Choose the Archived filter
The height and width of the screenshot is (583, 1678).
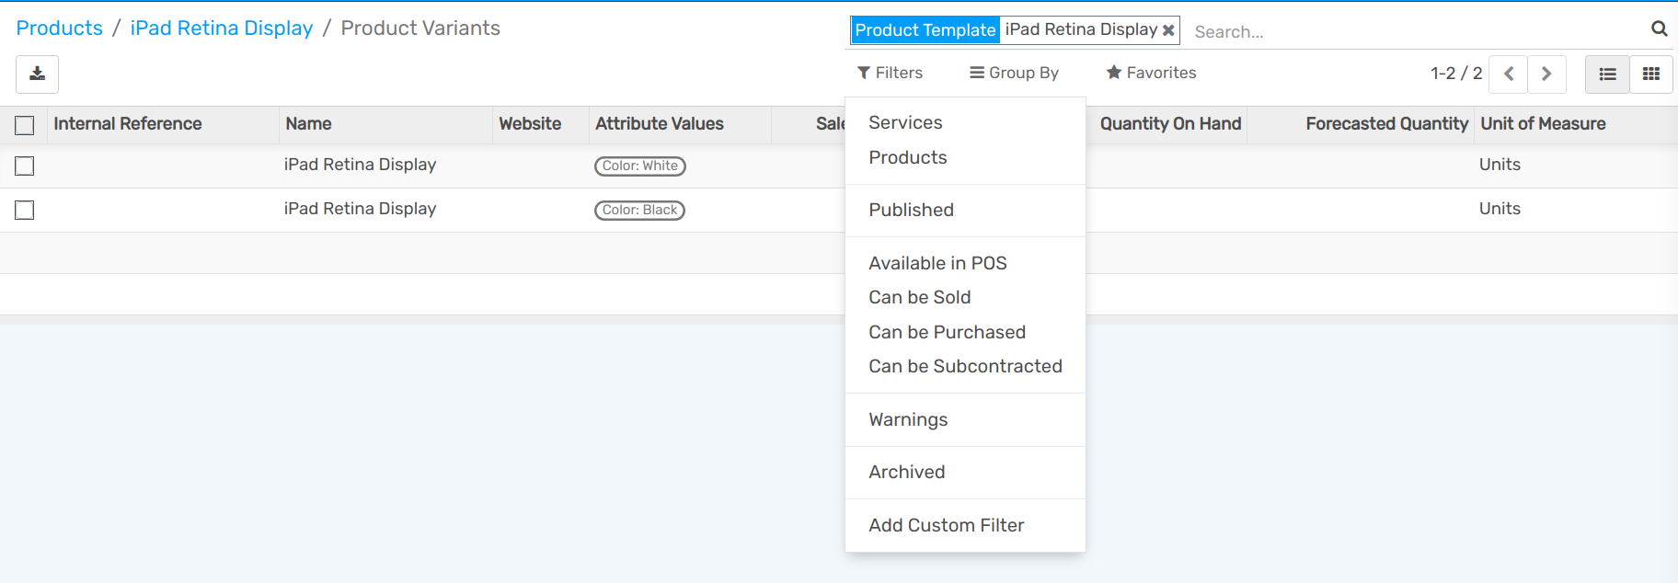[x=906, y=472]
